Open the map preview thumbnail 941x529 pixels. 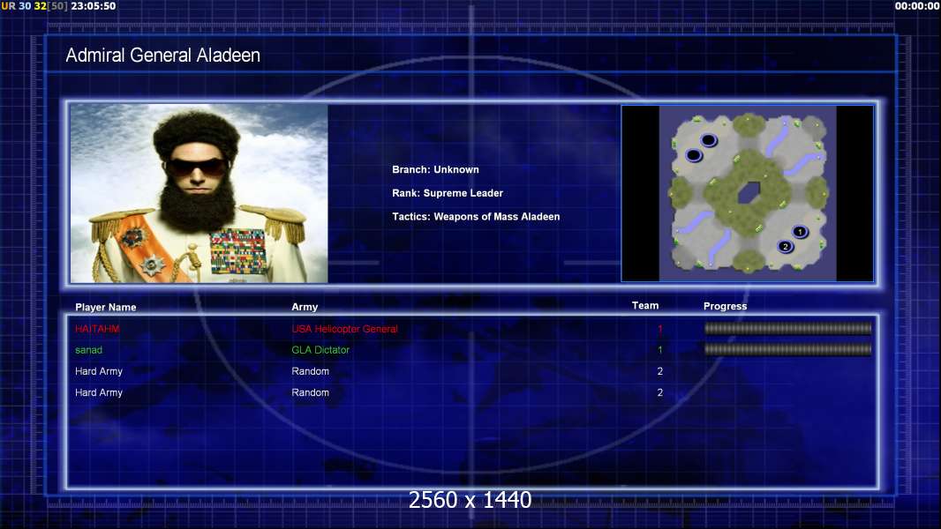(x=747, y=193)
